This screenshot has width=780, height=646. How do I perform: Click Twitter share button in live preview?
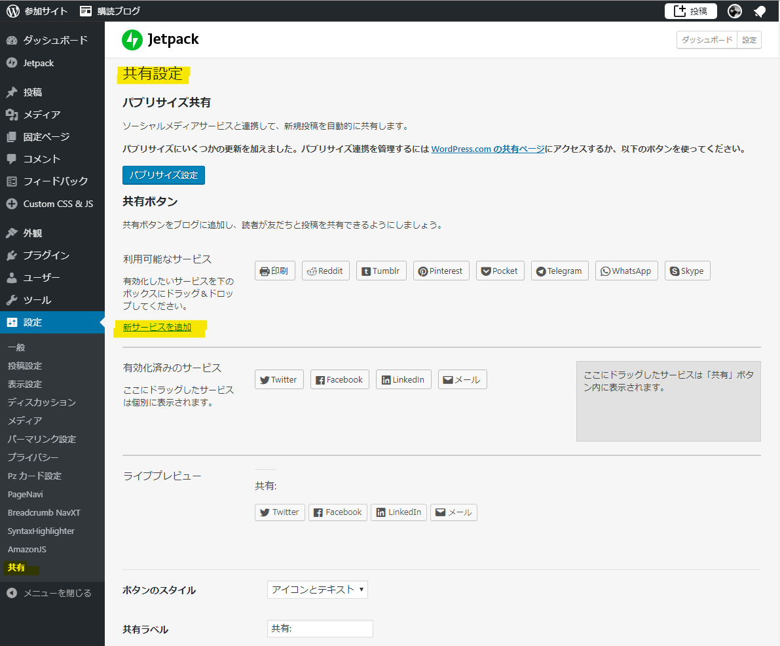pyautogui.click(x=280, y=512)
